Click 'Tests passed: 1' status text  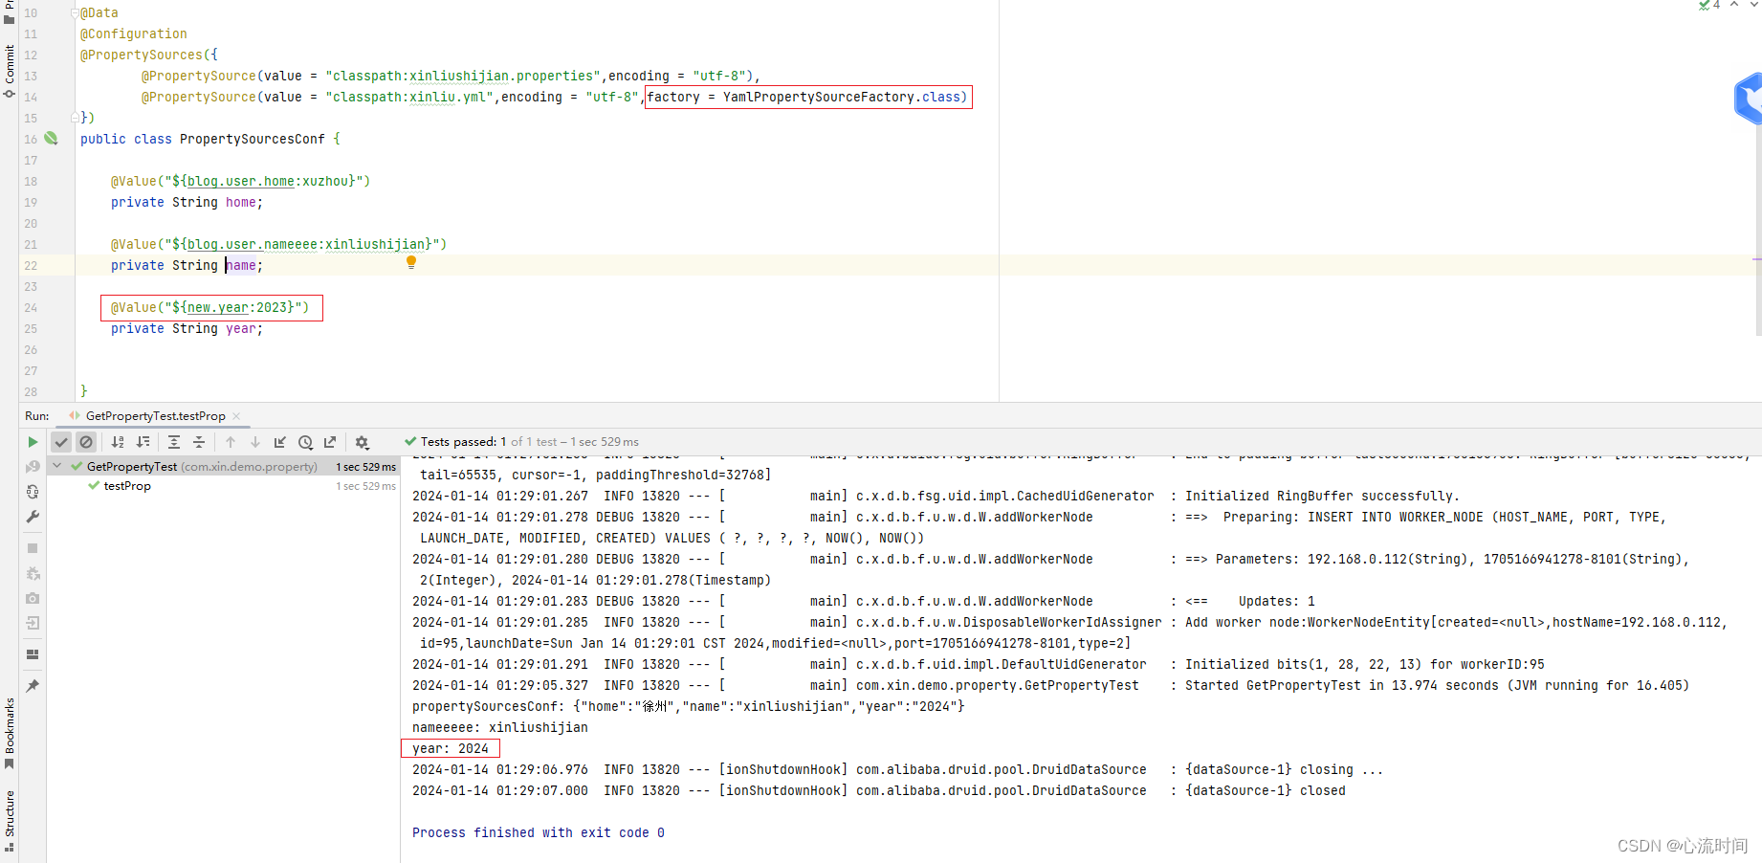tap(463, 442)
